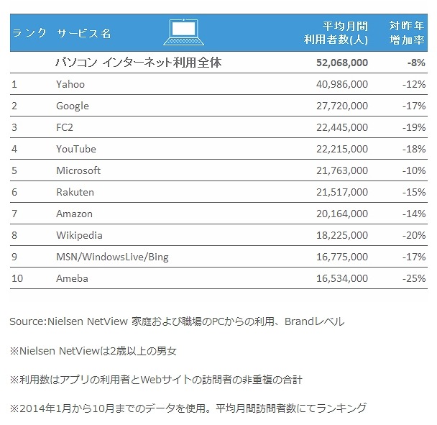
Task: Click the 対昨年増加率 column header
Action: pos(406,33)
